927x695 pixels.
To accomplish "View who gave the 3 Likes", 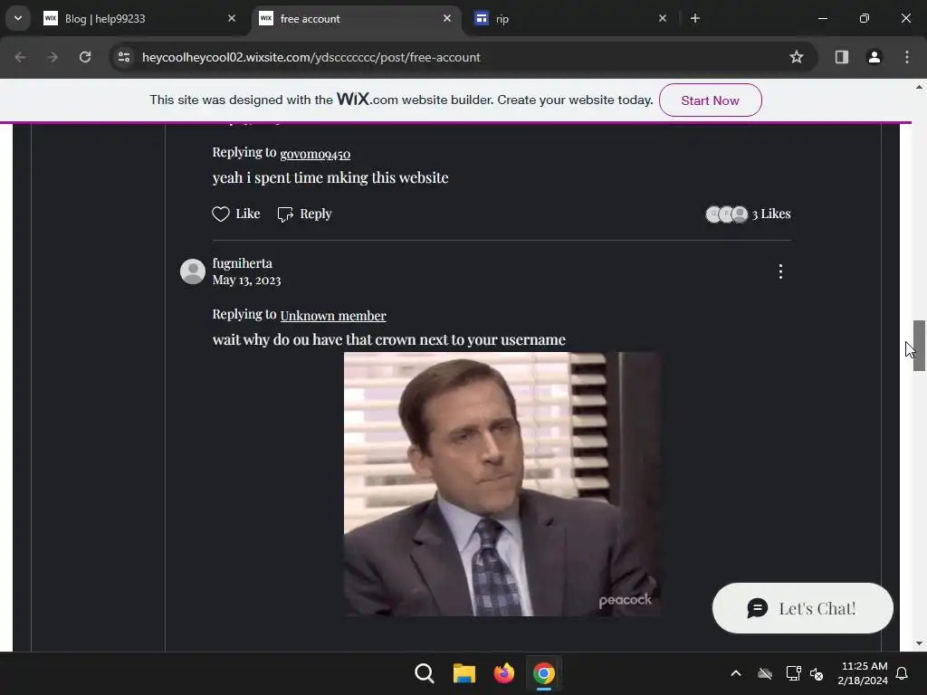I will [748, 214].
